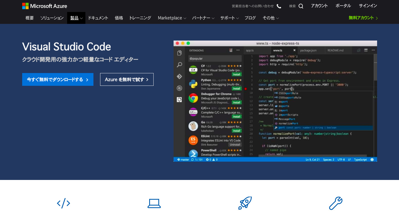Image resolution: width=399 pixels, height=213 pixels.
Task: Expand the サポート dropdown
Action: (230, 18)
